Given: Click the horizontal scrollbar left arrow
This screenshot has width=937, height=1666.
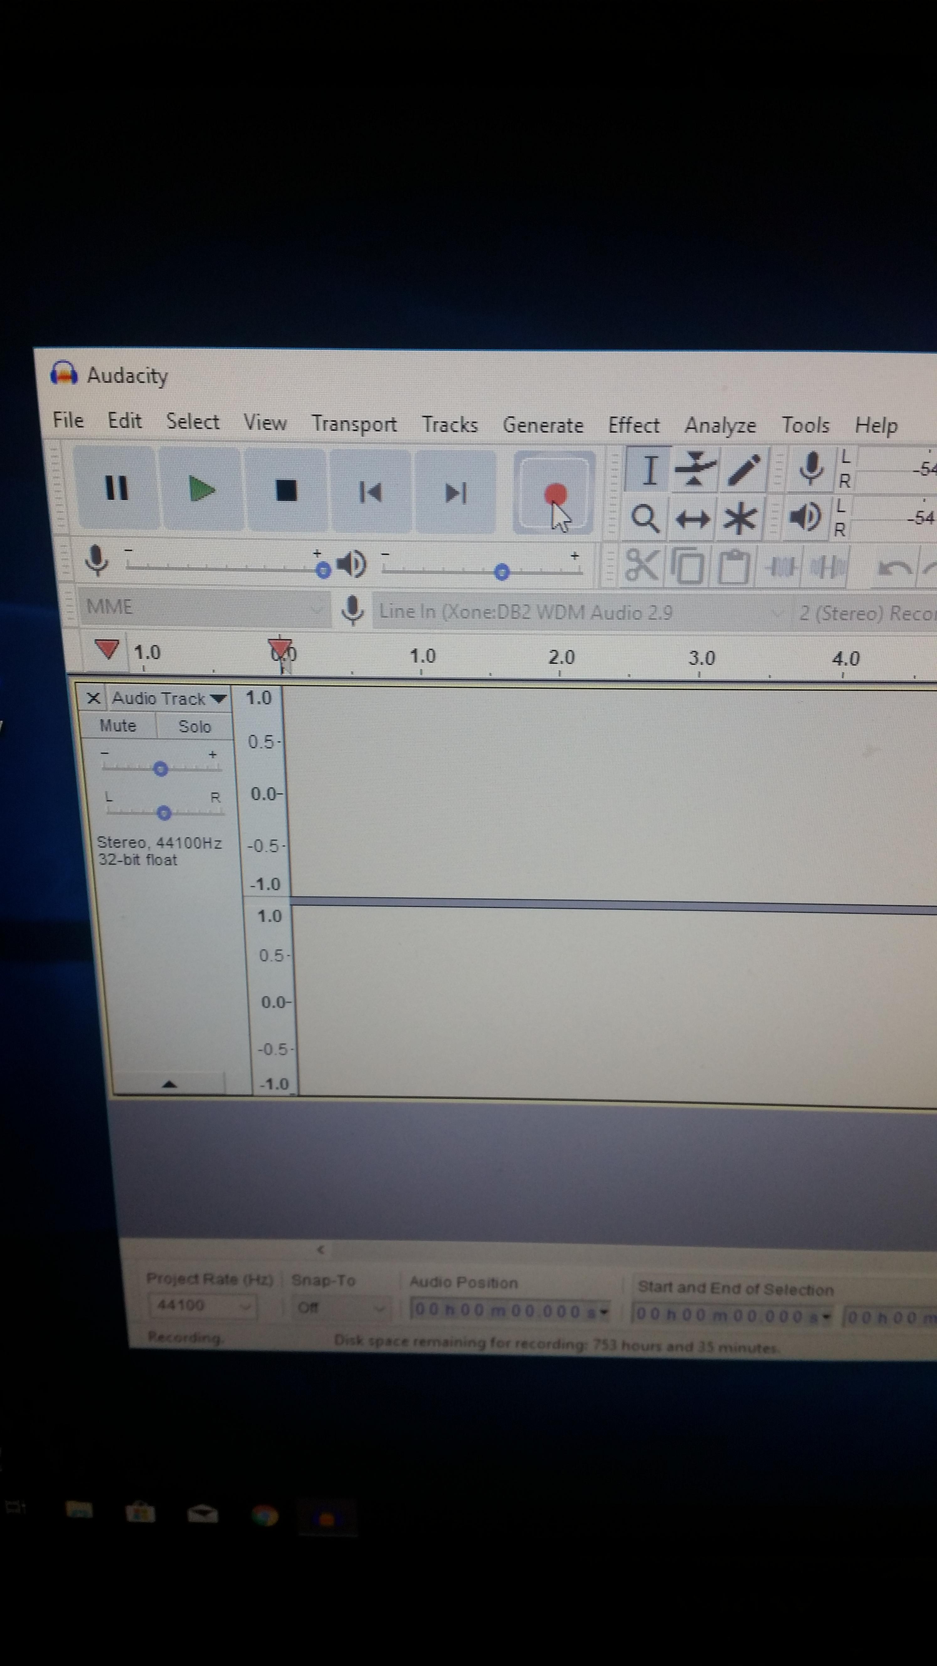Looking at the screenshot, I should (320, 1250).
